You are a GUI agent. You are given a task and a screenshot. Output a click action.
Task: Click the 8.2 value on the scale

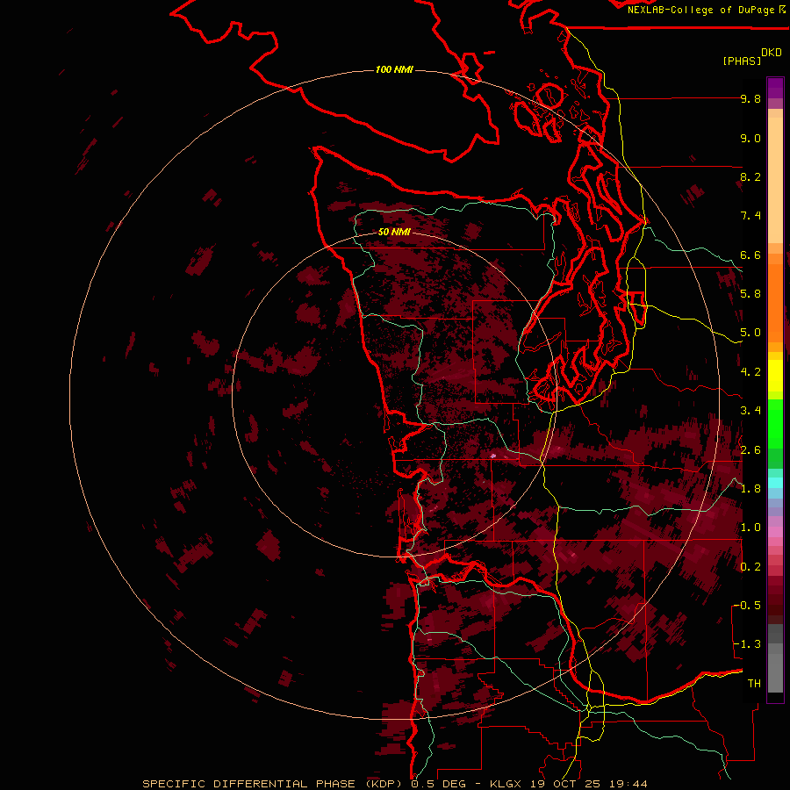point(750,176)
